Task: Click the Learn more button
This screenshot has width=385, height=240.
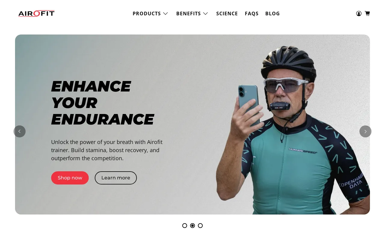Action: (x=116, y=178)
